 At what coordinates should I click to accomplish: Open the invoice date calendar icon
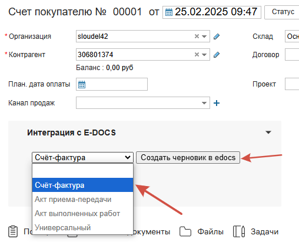pos(169,12)
